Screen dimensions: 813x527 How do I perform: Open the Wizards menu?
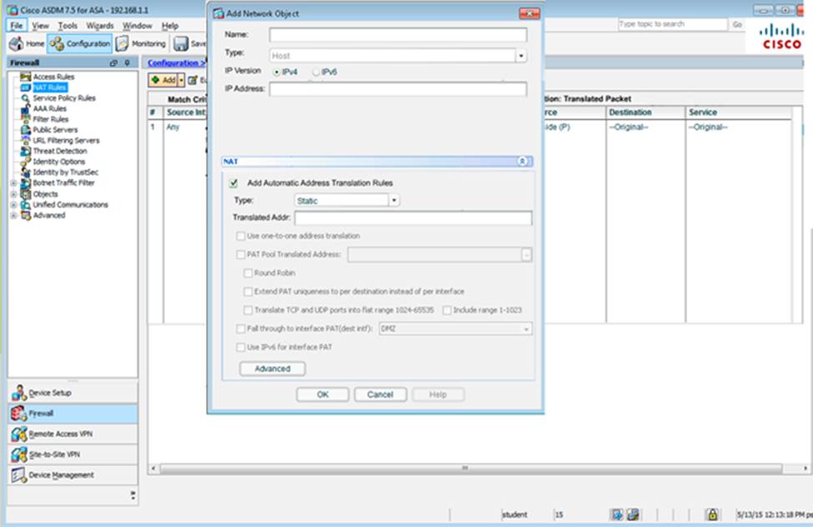pos(100,26)
